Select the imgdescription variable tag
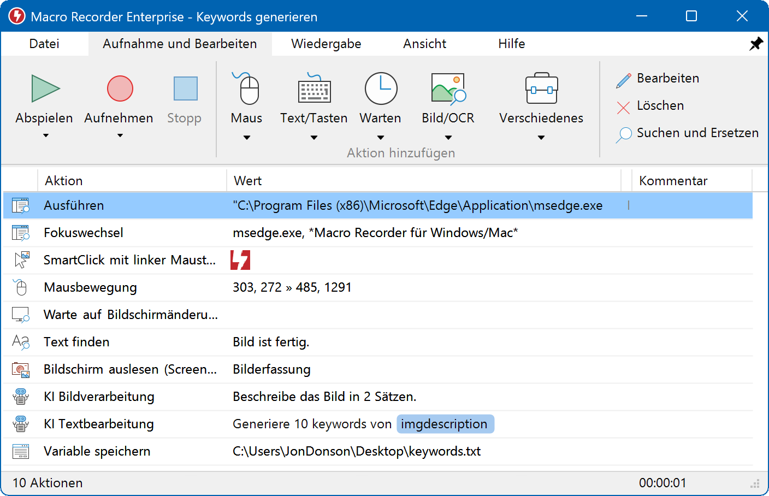 tap(445, 424)
